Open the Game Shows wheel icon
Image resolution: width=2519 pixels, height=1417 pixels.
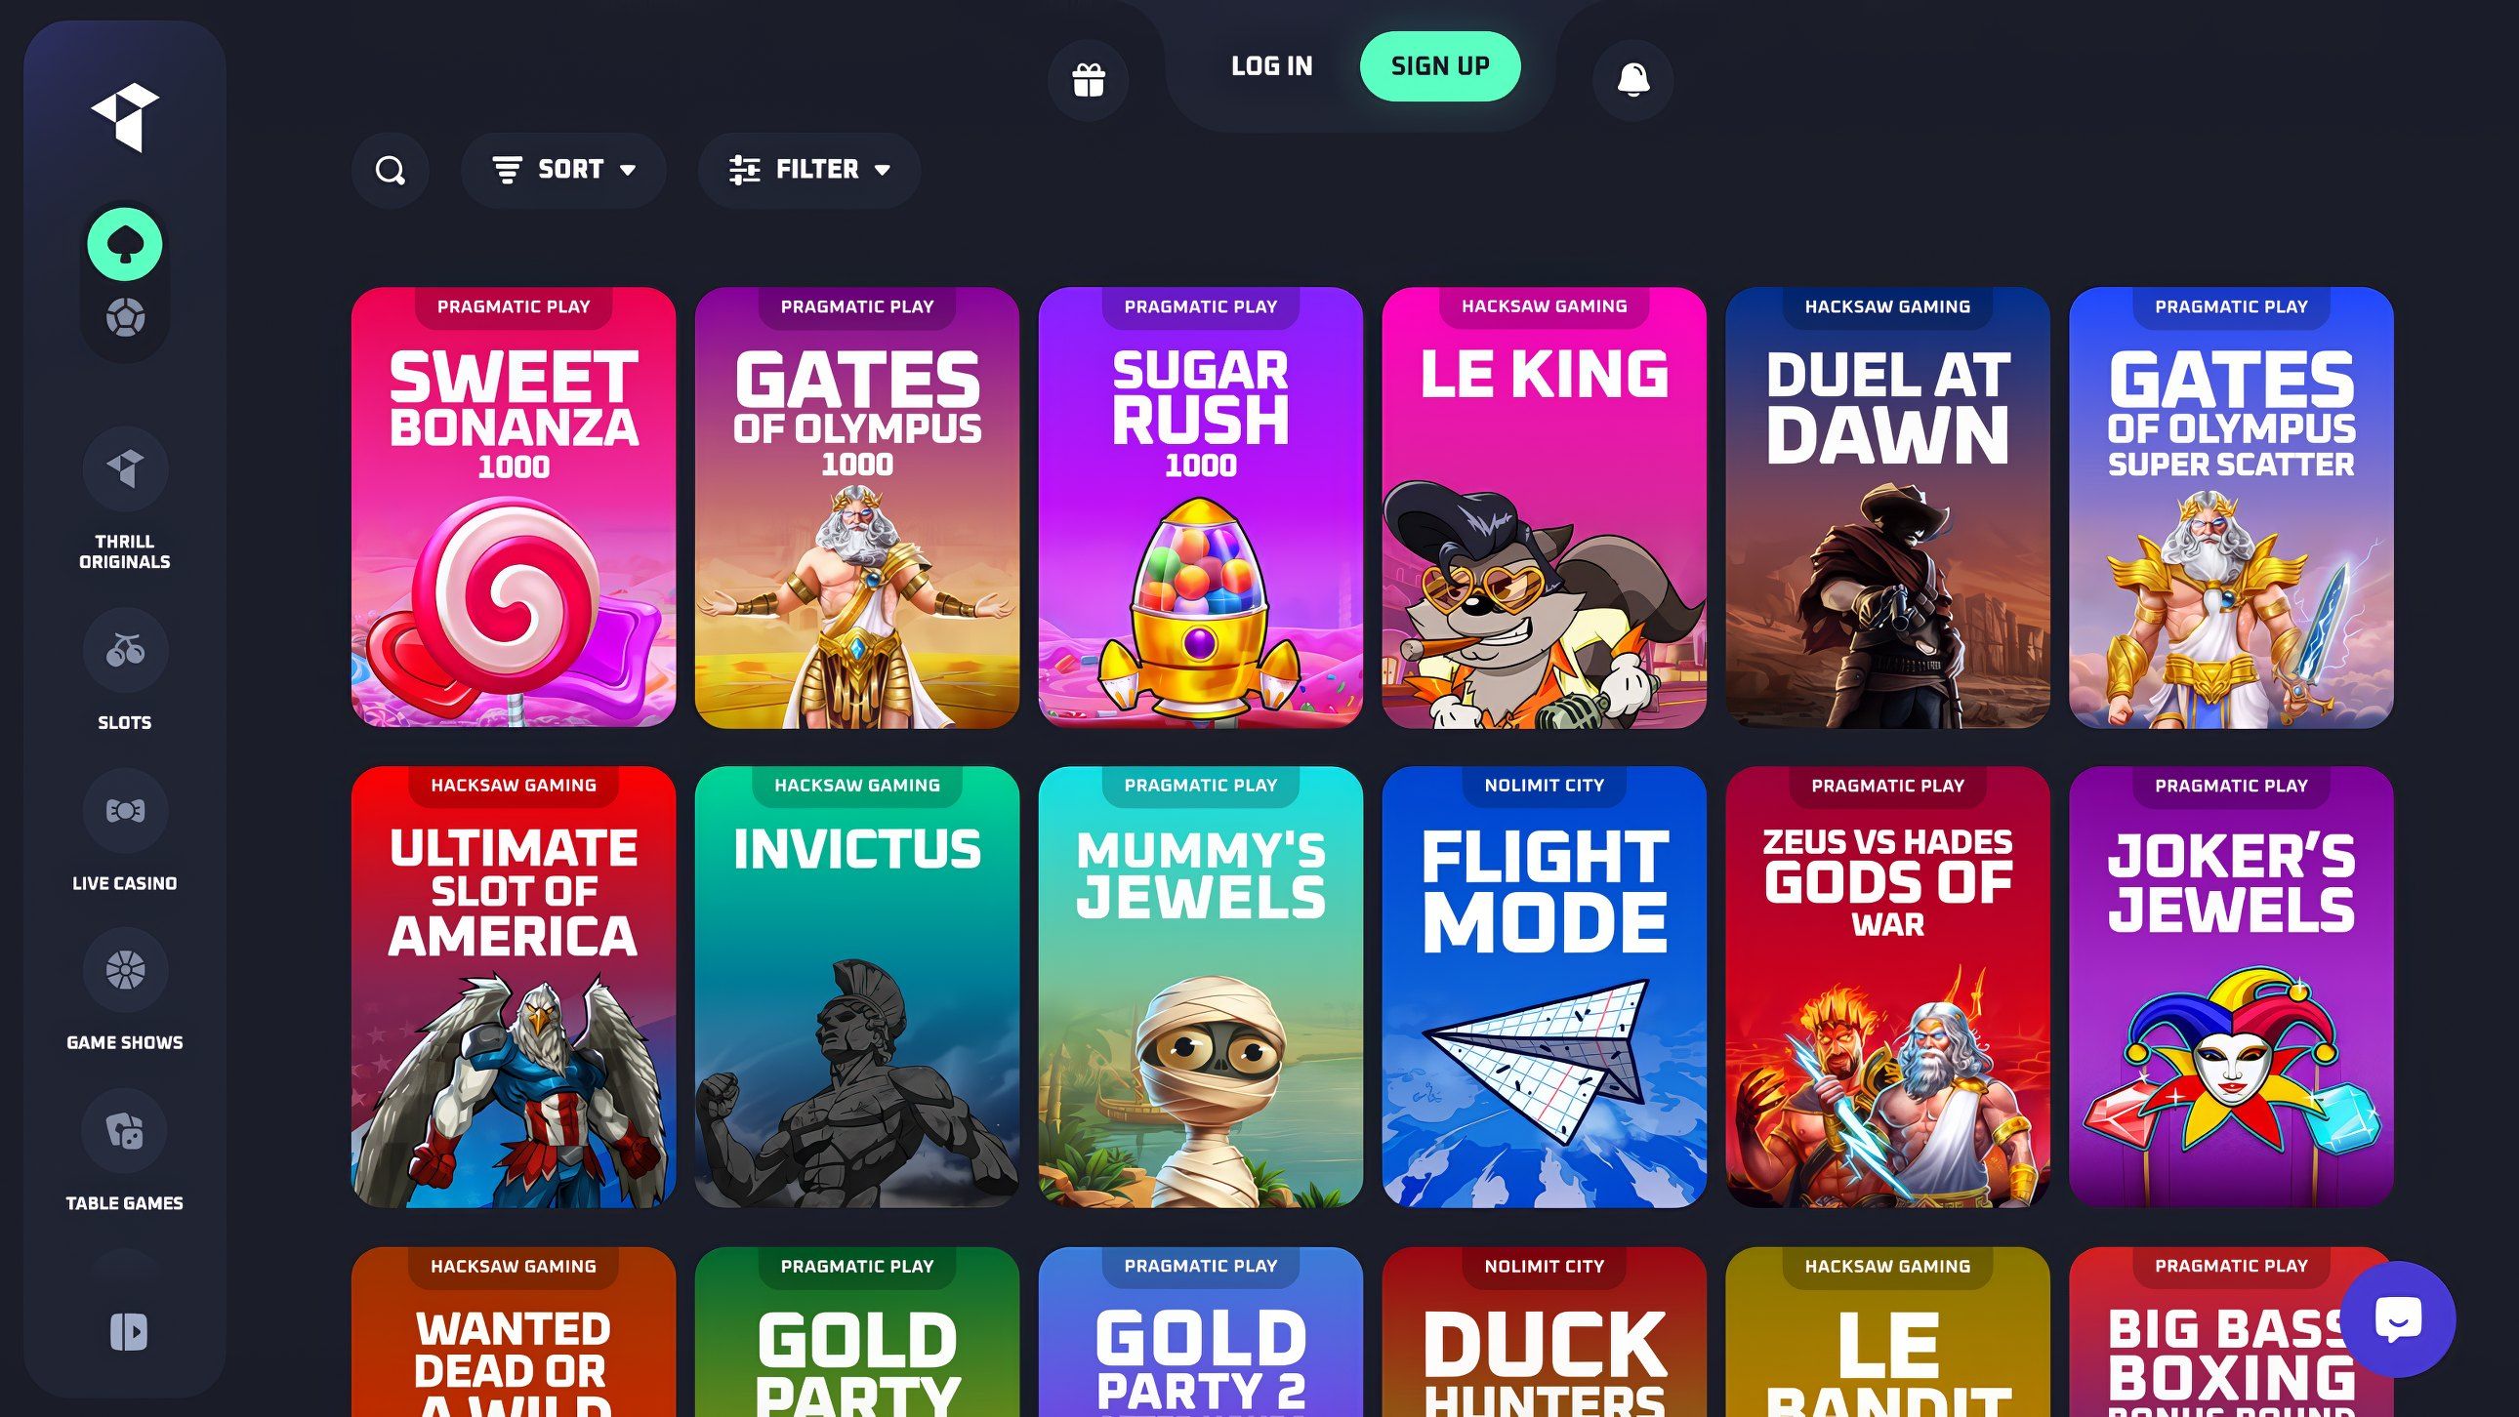[x=125, y=970]
